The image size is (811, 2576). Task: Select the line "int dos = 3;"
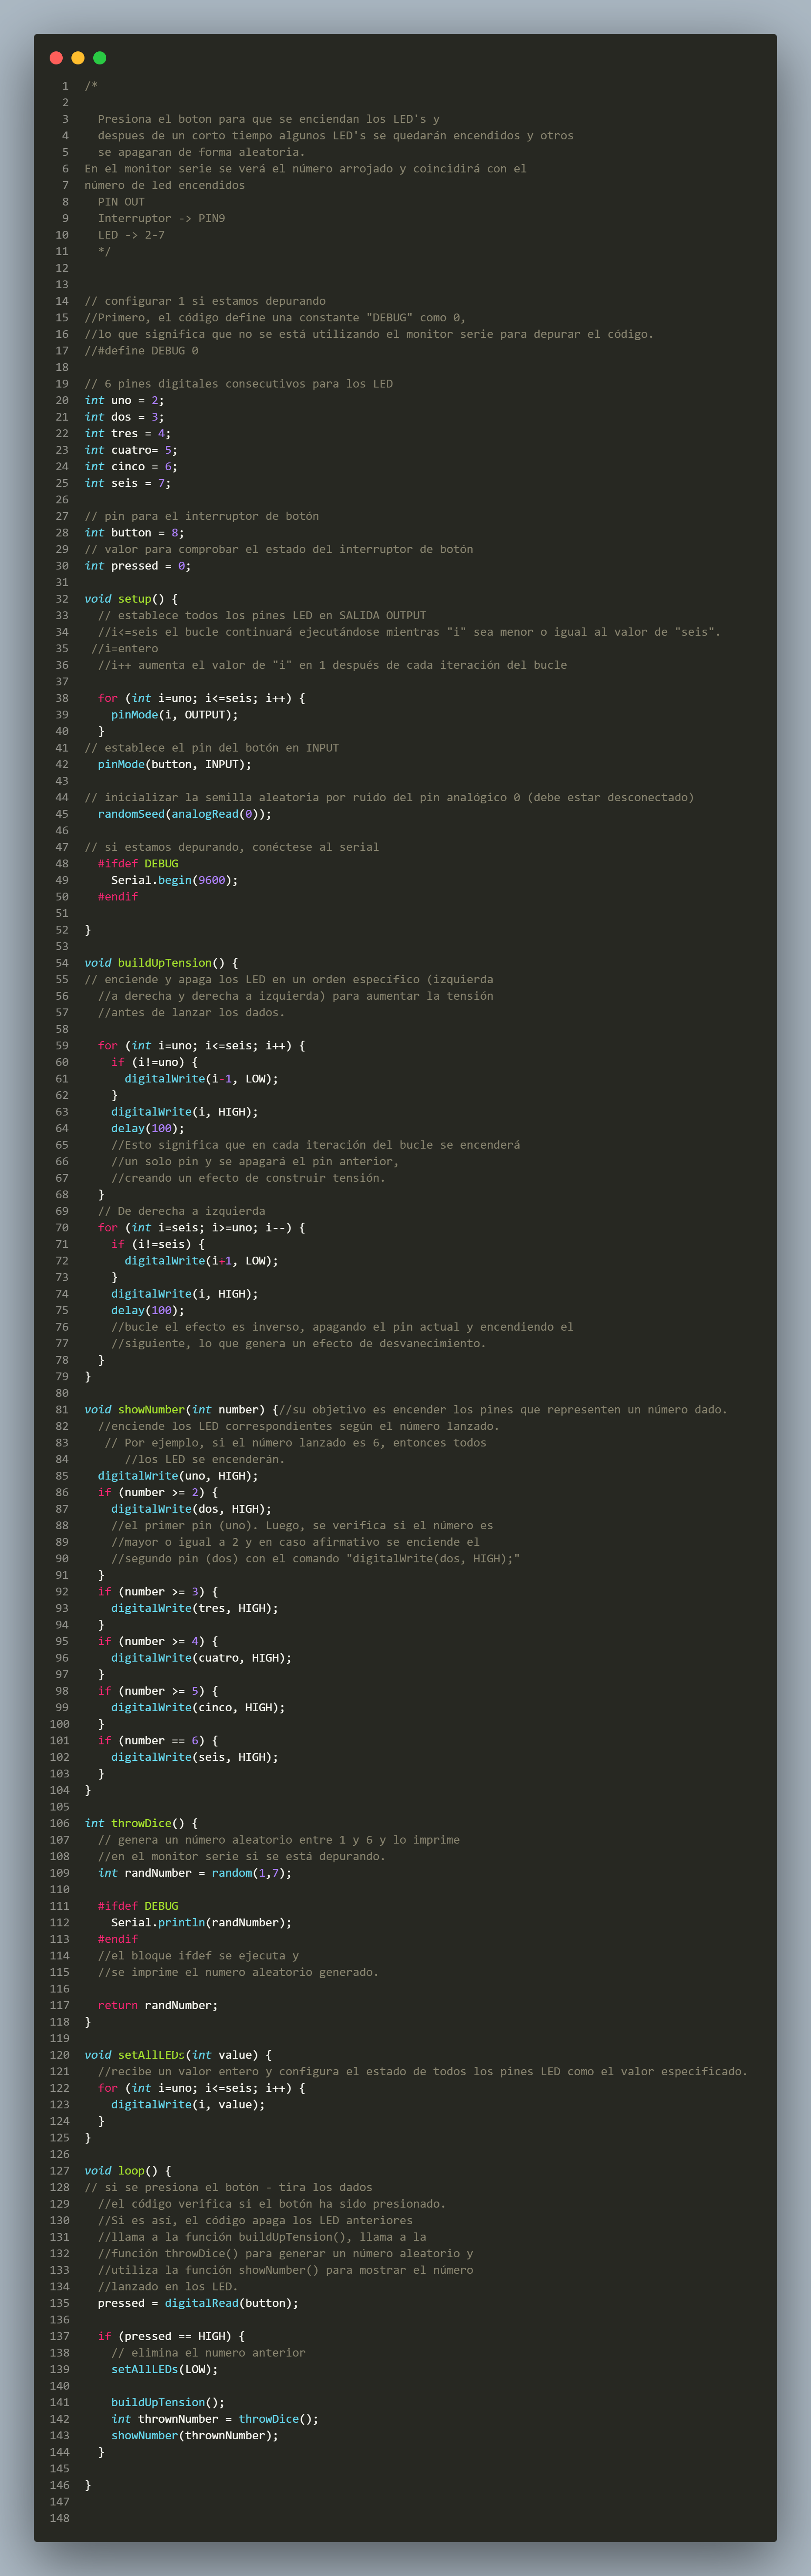[125, 417]
